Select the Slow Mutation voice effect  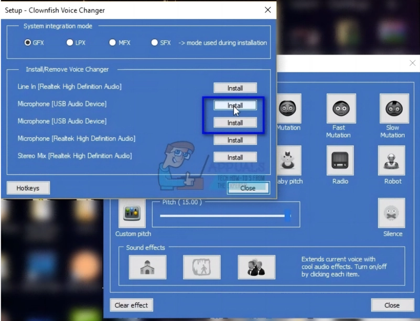pyautogui.click(x=394, y=108)
